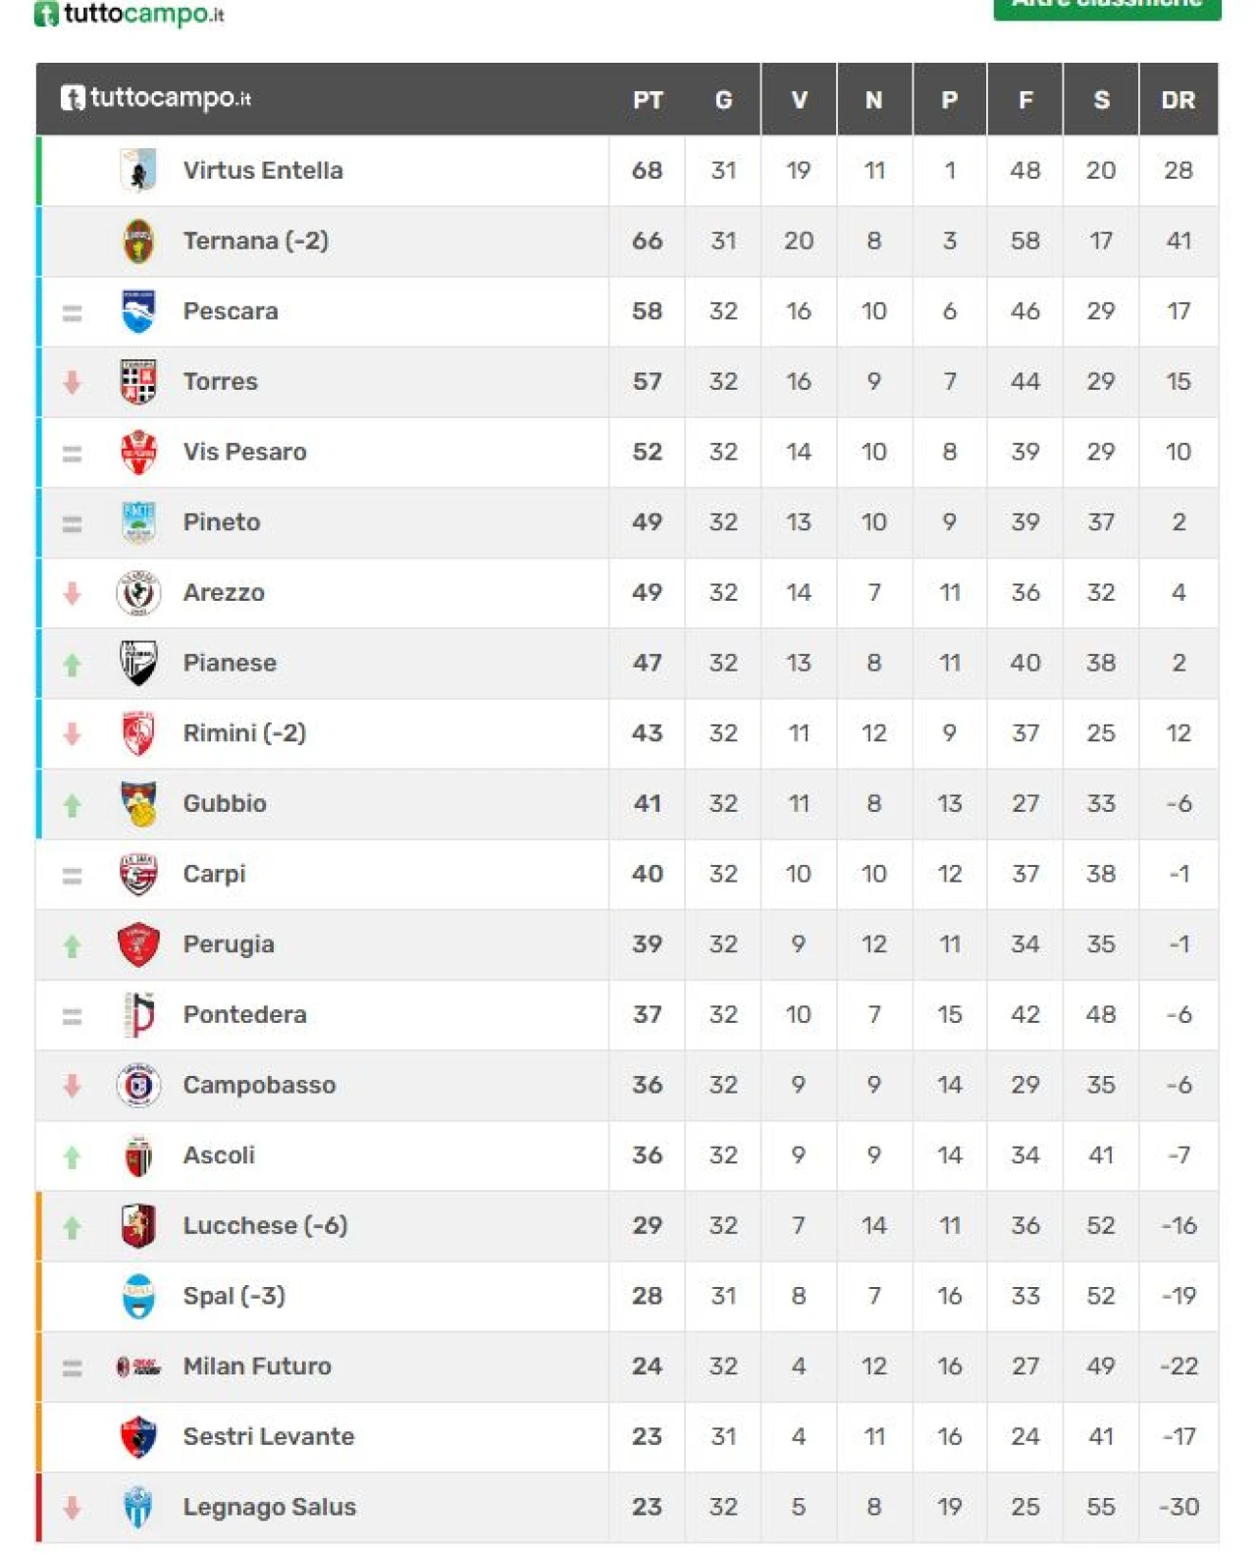Image resolution: width=1256 pixels, height=1557 pixels.
Task: Open Pescara's dolphin crest icon
Action: tap(138, 311)
